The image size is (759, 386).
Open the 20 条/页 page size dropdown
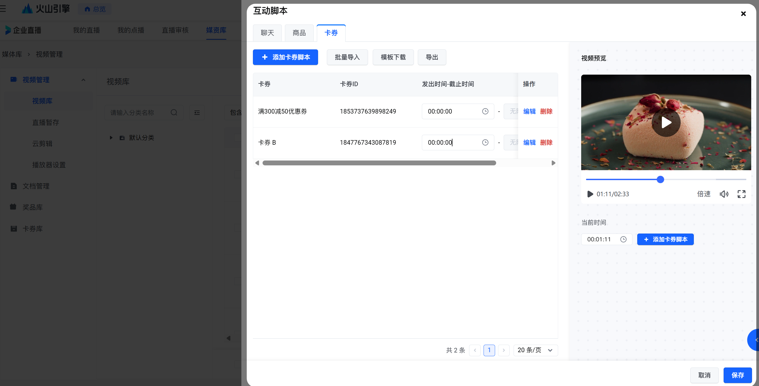[535, 350]
